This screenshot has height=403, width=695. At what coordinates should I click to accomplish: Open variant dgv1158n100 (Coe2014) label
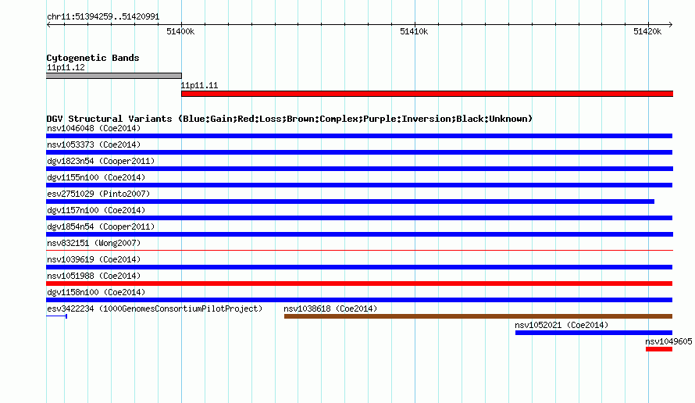[96, 292]
